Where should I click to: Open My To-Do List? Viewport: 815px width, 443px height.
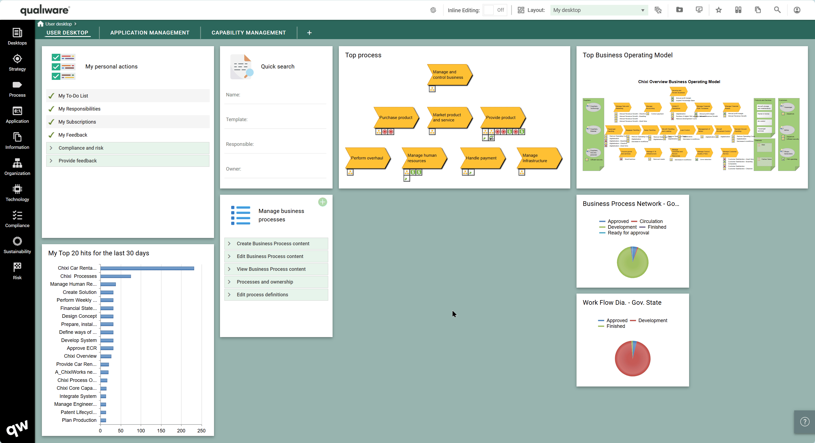click(x=128, y=96)
